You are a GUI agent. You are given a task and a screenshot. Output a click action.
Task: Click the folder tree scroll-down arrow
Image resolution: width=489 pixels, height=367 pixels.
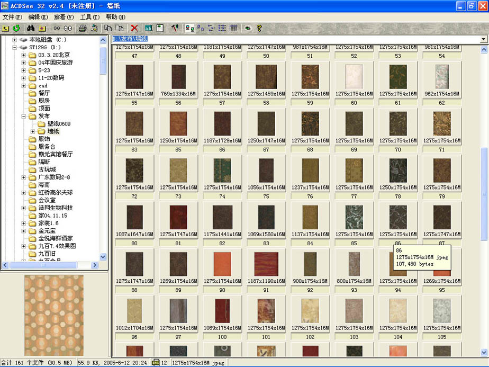click(x=103, y=257)
